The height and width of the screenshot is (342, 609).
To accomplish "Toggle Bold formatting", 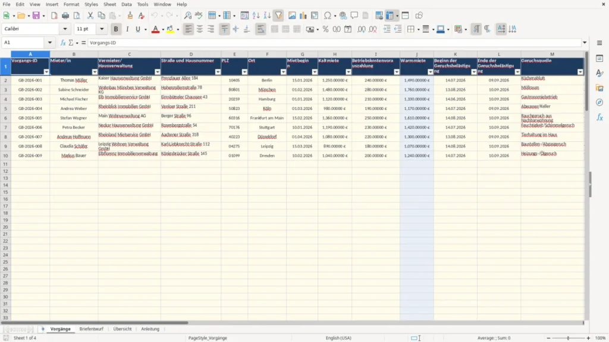I will pyautogui.click(x=116, y=29).
